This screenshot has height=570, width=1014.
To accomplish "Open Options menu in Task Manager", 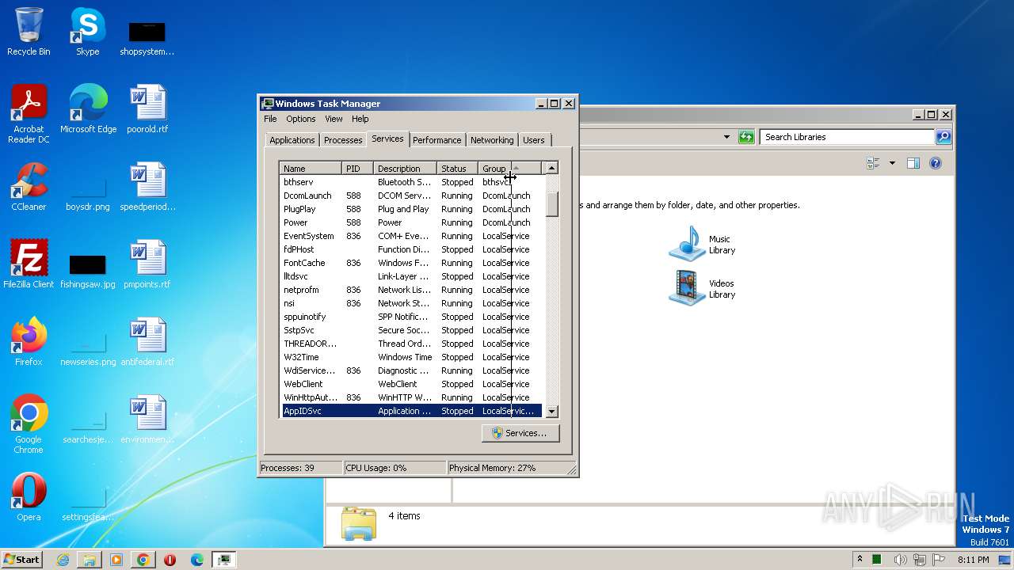I will (x=301, y=119).
